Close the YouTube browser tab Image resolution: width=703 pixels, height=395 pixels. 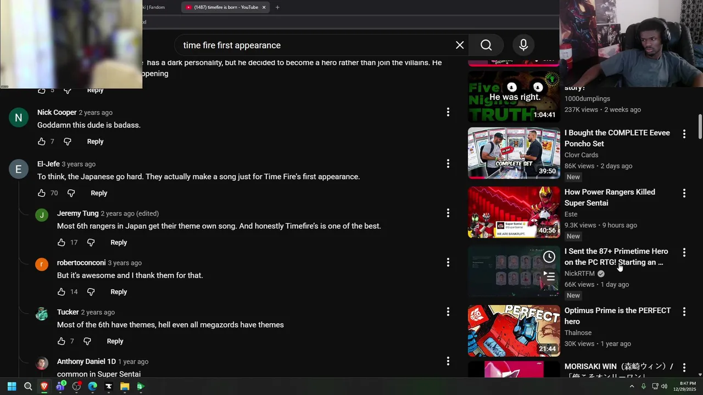click(x=264, y=7)
